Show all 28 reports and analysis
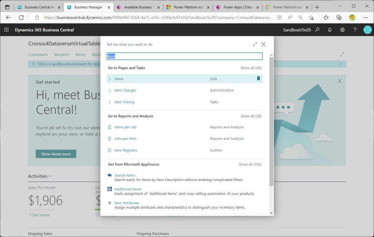374x237 pixels. coord(251,116)
